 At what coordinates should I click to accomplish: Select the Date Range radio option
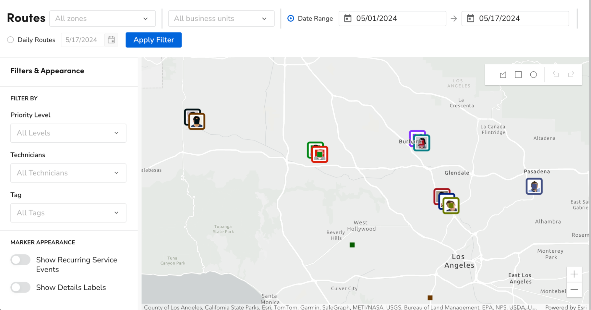click(x=291, y=18)
